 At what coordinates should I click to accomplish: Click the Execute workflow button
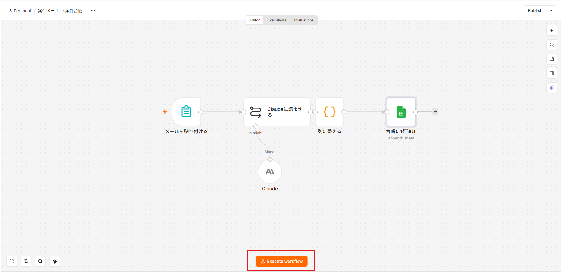(x=281, y=261)
